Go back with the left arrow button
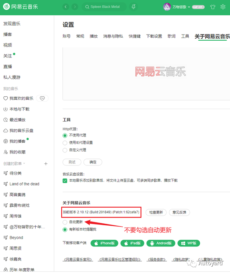Viewport: 230px width, 274px height. click(x=66, y=7)
